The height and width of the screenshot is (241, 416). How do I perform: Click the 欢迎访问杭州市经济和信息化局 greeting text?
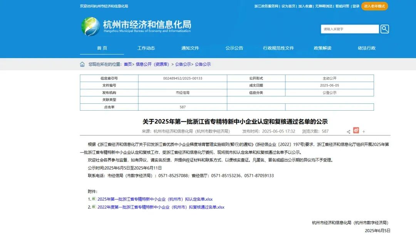pyautogui.click(x=104, y=6)
